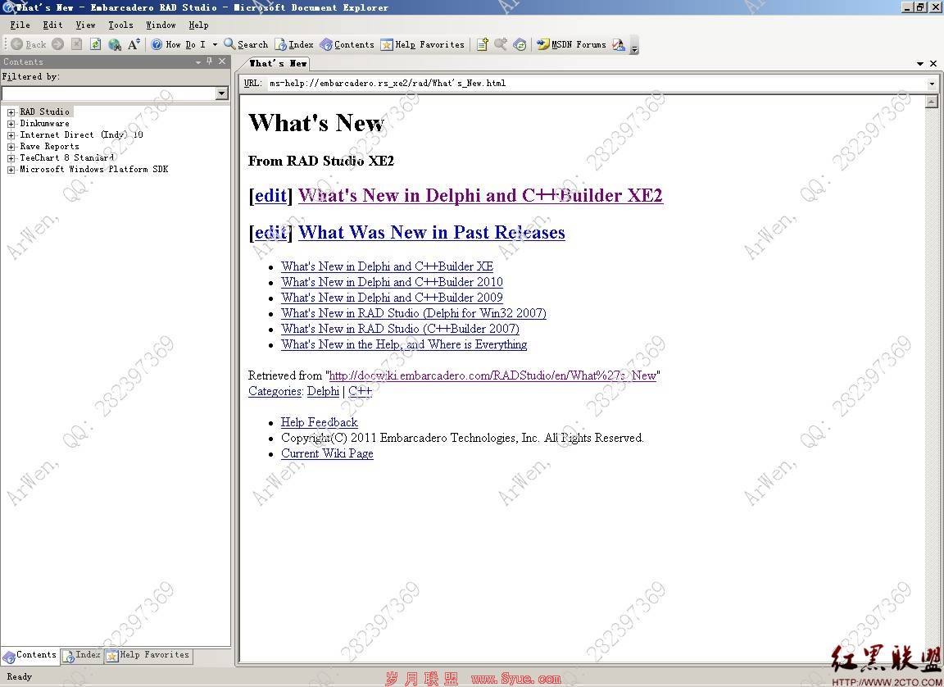
Task: Refresh the help page
Action: click(95, 44)
